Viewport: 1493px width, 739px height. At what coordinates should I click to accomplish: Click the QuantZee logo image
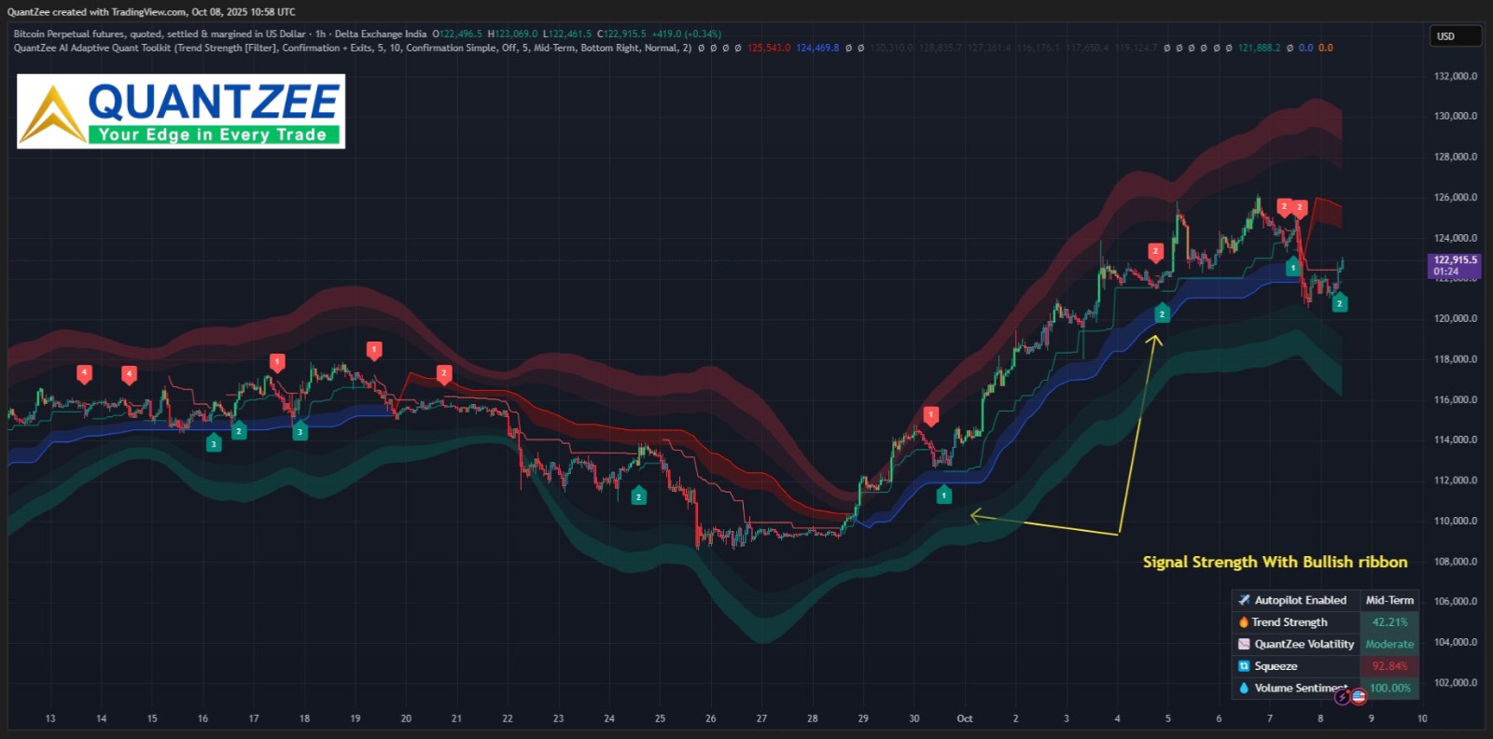[x=181, y=111]
